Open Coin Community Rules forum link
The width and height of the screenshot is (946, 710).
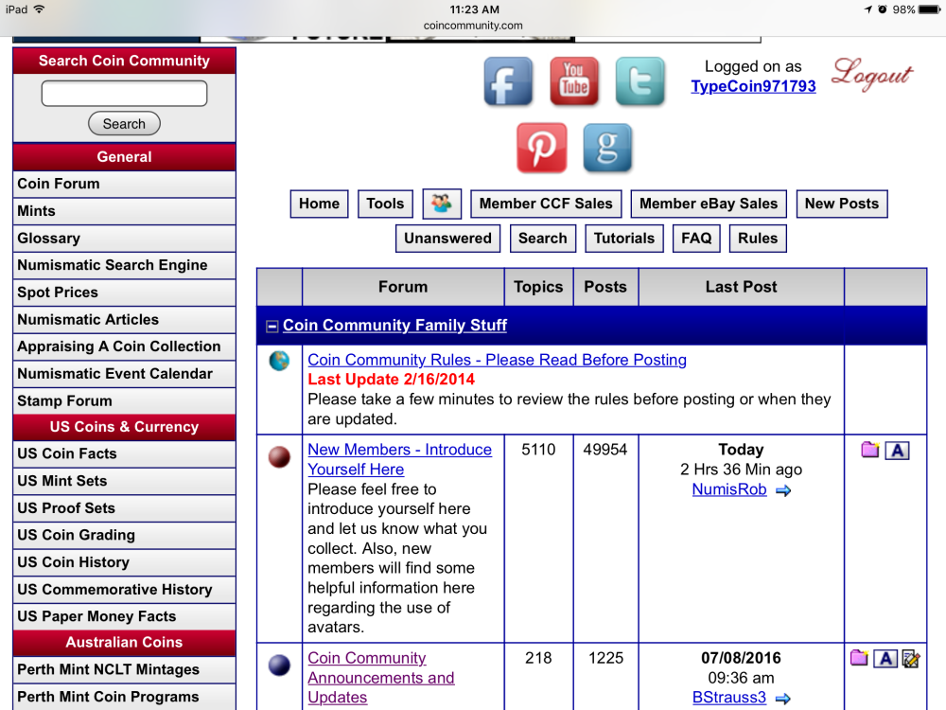[498, 360]
